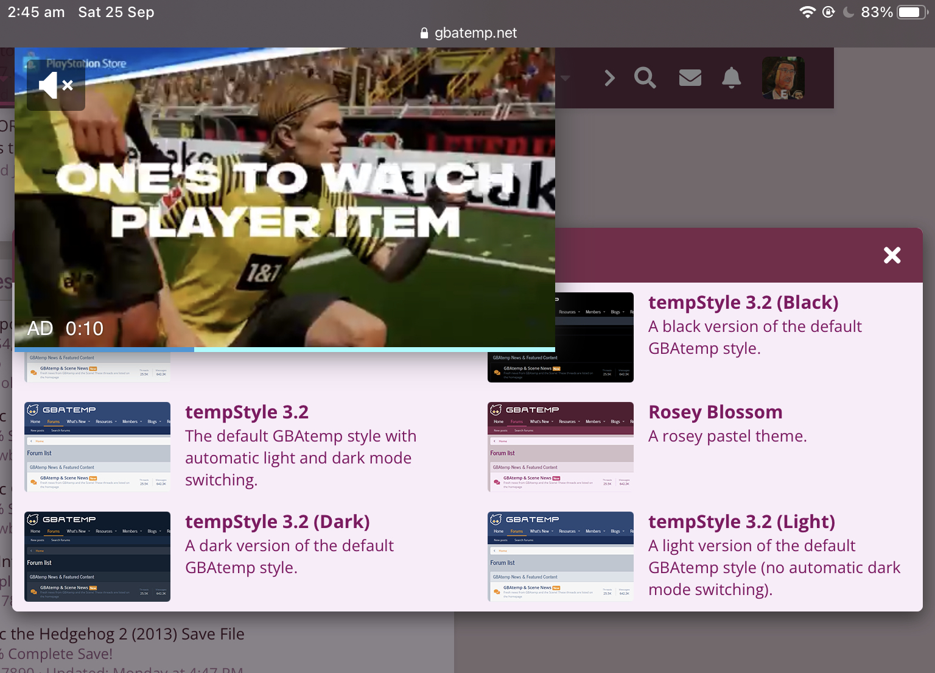Image resolution: width=935 pixels, height=673 pixels.
Task: Open the notifications bell
Action: coord(732,78)
